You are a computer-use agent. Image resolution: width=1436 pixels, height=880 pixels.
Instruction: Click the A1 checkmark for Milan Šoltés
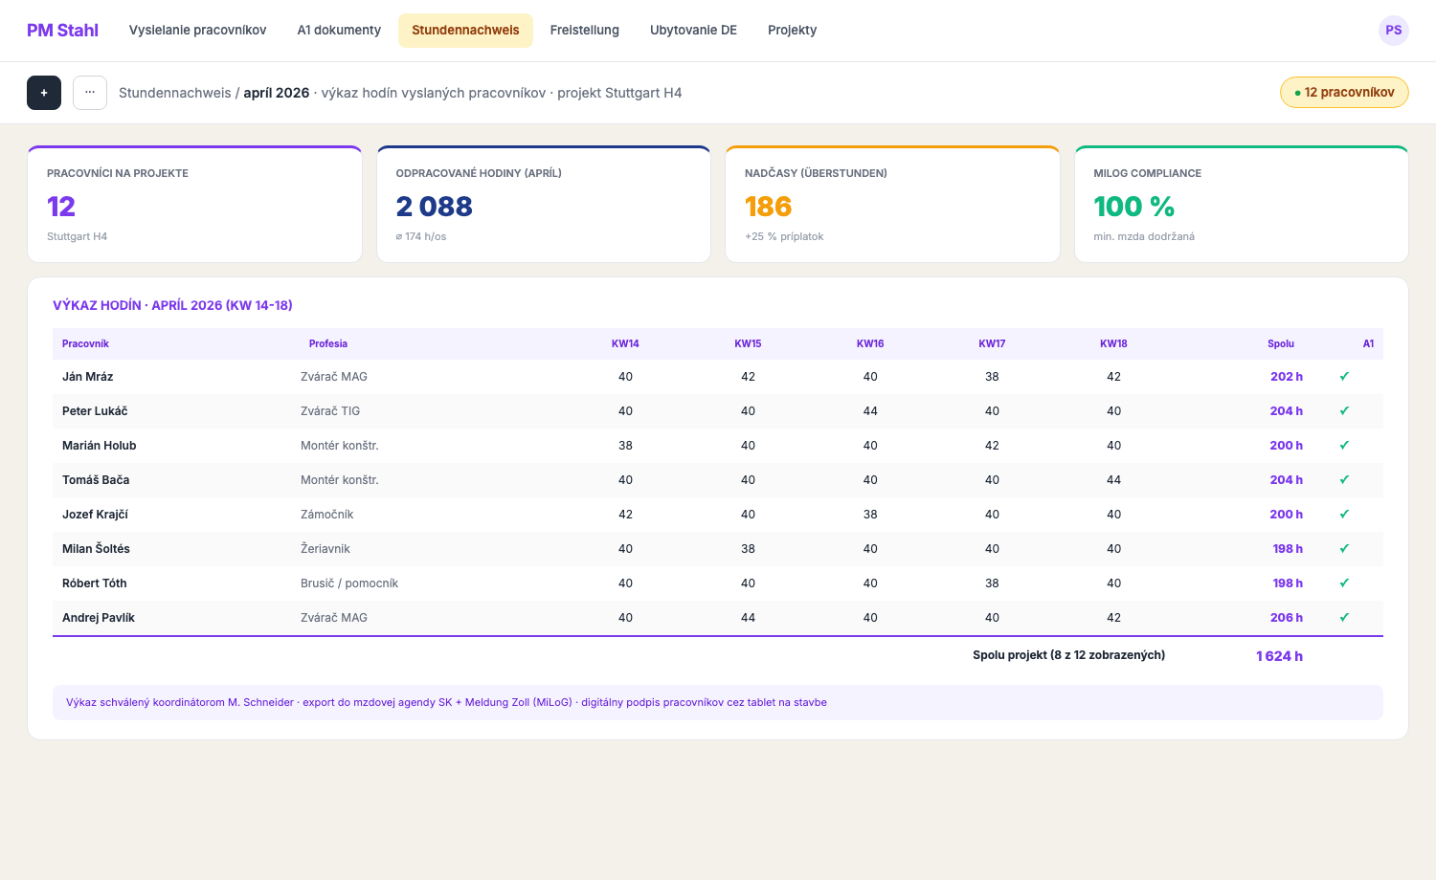1344,549
